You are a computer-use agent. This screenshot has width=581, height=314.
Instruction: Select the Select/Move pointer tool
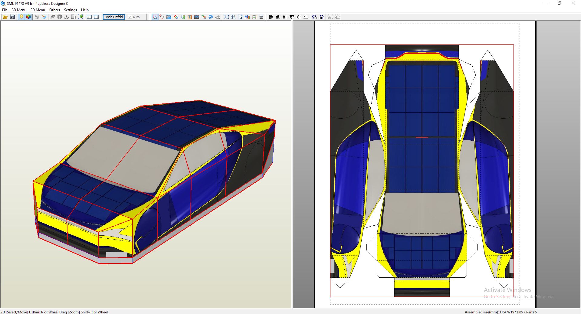tap(155, 17)
